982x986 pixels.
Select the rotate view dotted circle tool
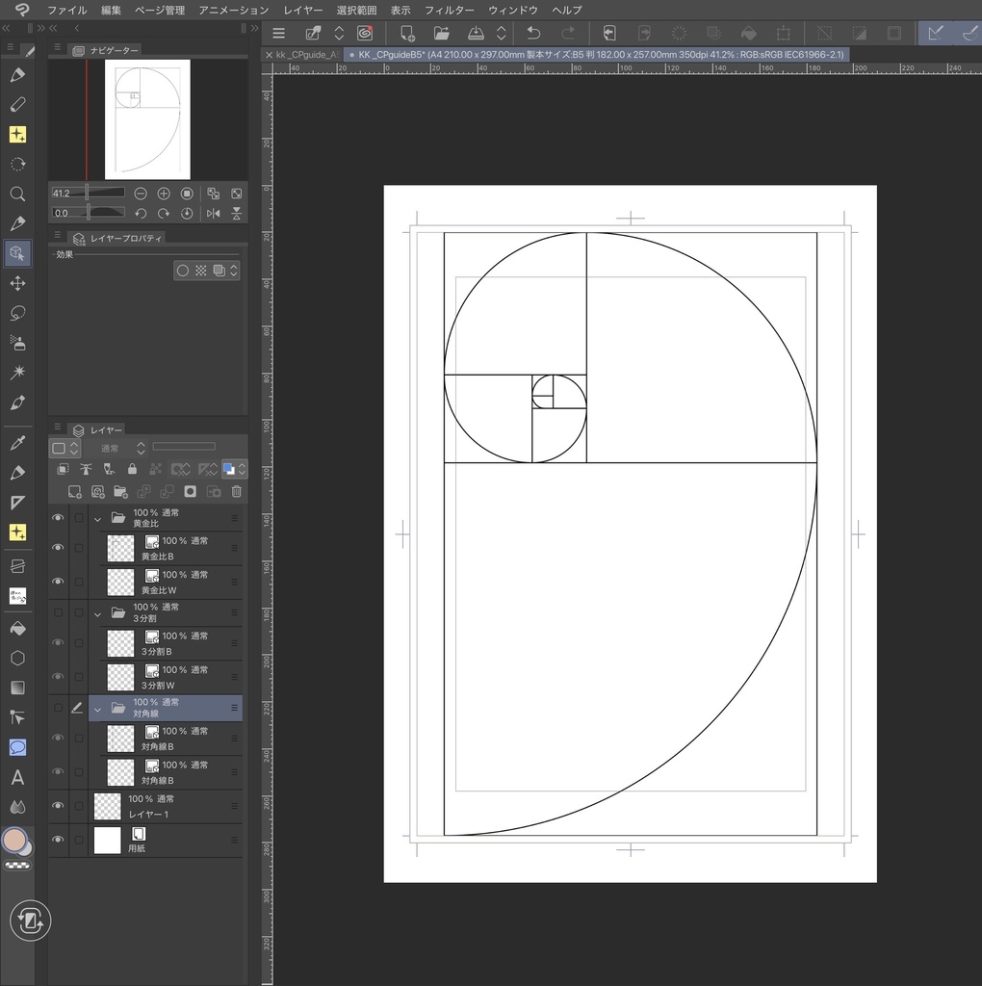(17, 164)
